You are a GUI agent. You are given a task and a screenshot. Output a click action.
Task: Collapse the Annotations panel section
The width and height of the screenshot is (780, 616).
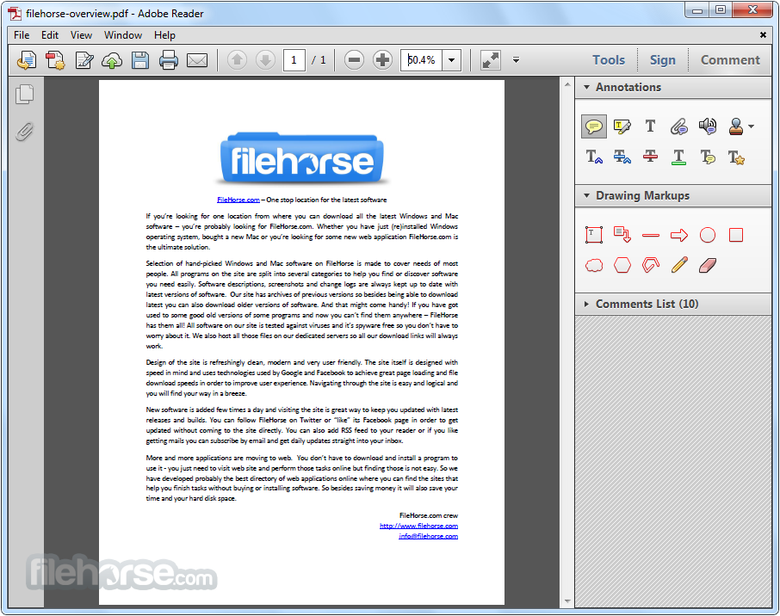tap(587, 88)
